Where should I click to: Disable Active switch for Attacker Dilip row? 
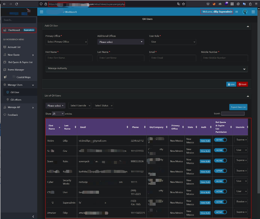(x=220, y=212)
